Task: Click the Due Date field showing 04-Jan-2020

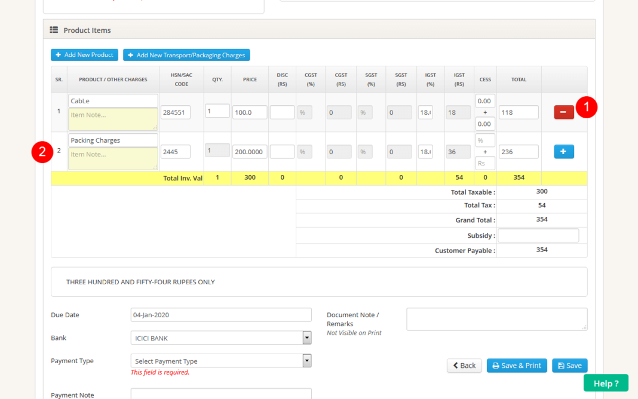Action: pyautogui.click(x=220, y=314)
